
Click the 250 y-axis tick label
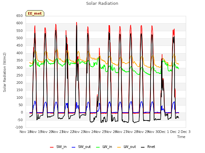[x=20, y=75]
